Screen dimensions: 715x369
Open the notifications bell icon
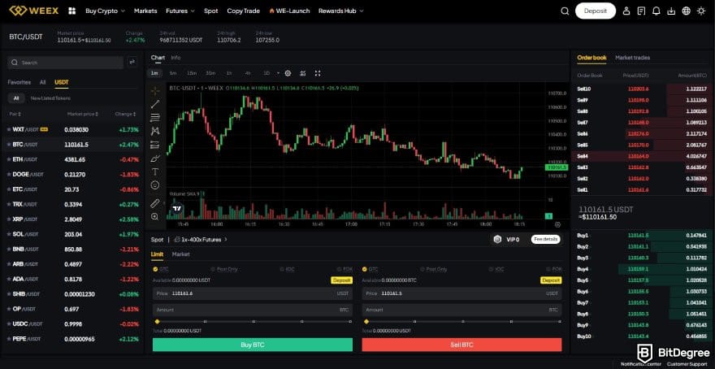pos(656,11)
